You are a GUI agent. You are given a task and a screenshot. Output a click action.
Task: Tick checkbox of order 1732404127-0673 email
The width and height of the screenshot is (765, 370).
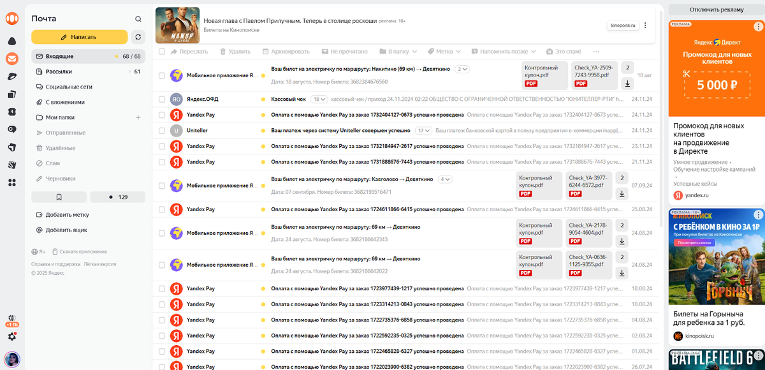point(162,115)
